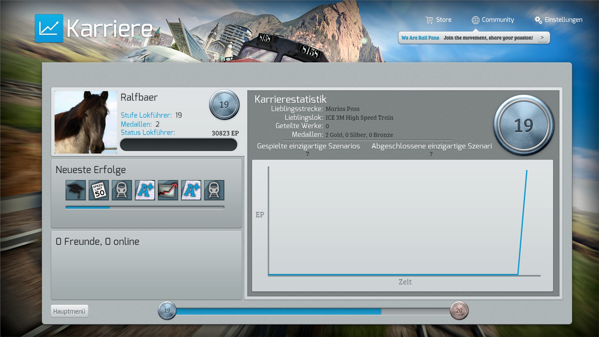Return to Hauptmenü
599x337 pixels.
point(69,311)
